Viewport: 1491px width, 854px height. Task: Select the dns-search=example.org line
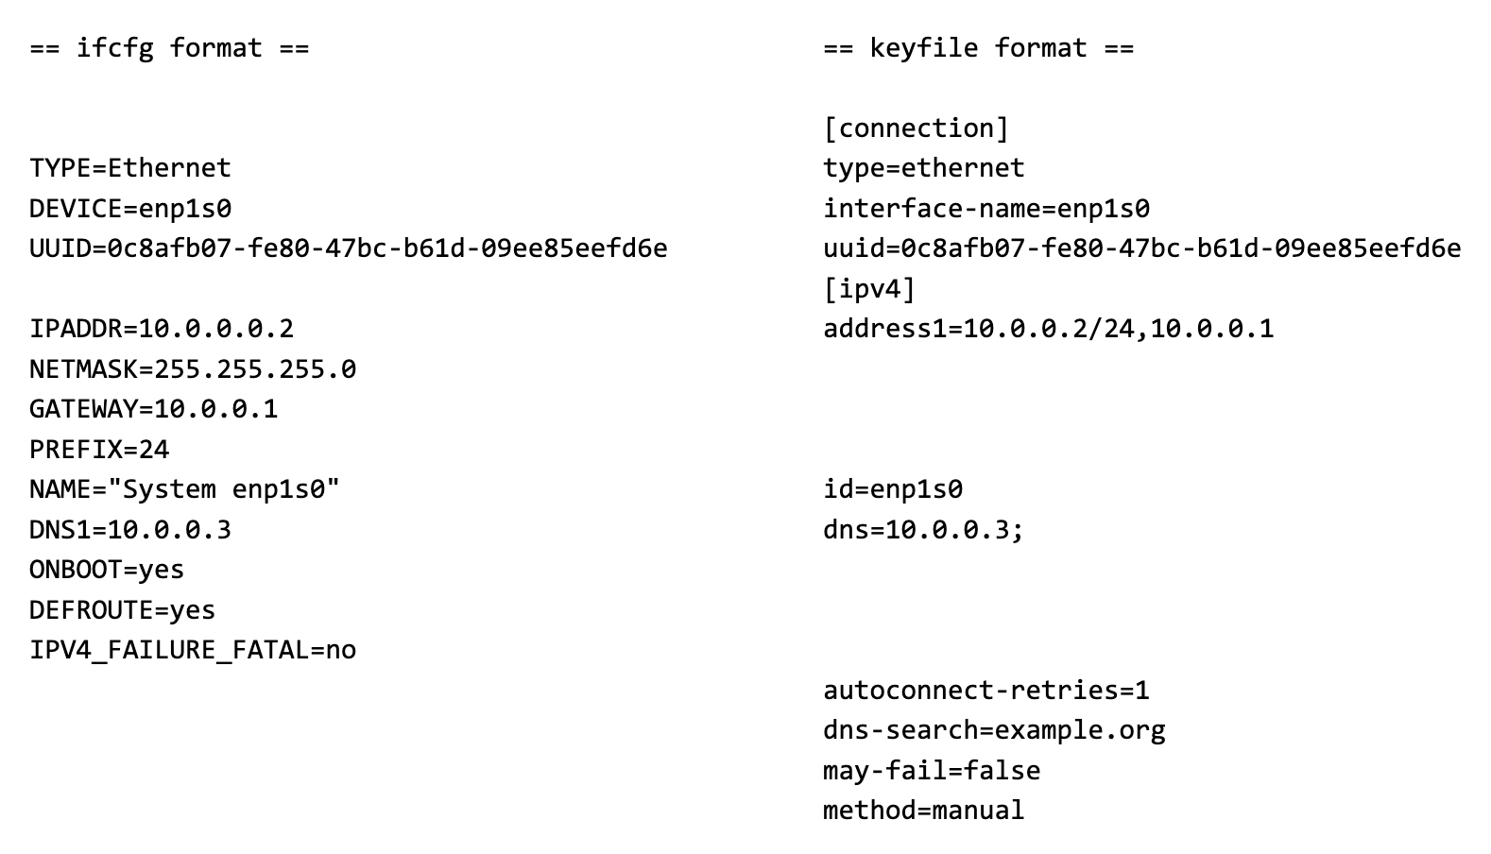point(994,730)
